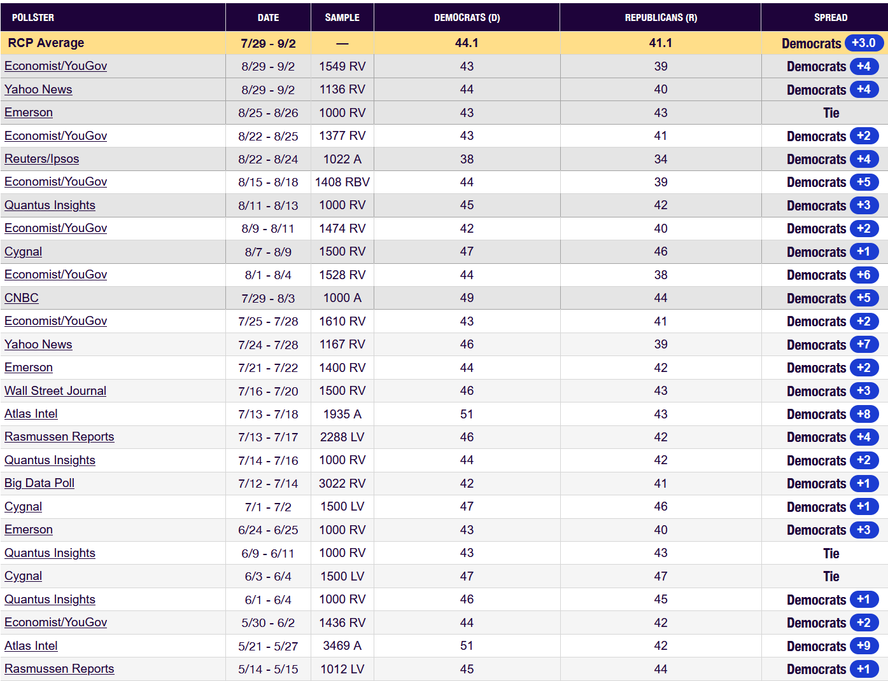Click the sample size cell 1549 RV
The height and width of the screenshot is (681, 888).
342,66
